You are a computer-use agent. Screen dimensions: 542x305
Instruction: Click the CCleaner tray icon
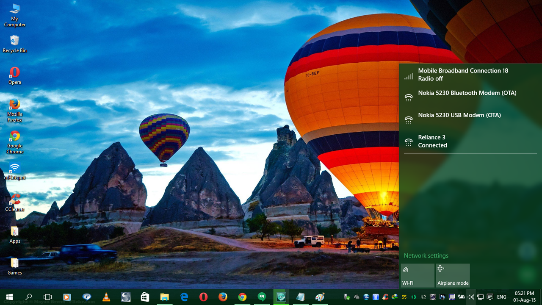click(385, 297)
